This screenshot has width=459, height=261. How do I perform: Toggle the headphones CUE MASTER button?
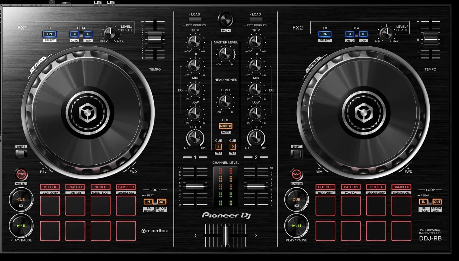coord(226,126)
